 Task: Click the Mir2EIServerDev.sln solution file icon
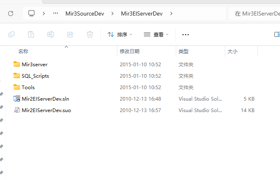(x=17, y=99)
